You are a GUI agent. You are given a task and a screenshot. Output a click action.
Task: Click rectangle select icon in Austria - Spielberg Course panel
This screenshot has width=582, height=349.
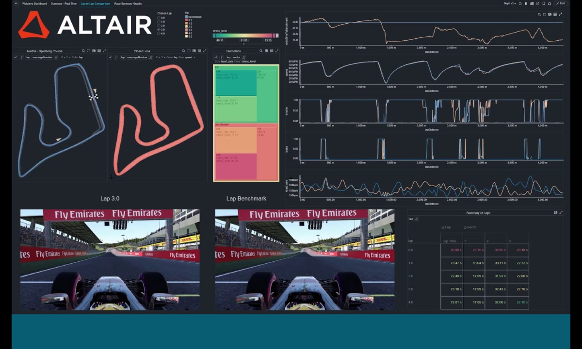pos(88,51)
